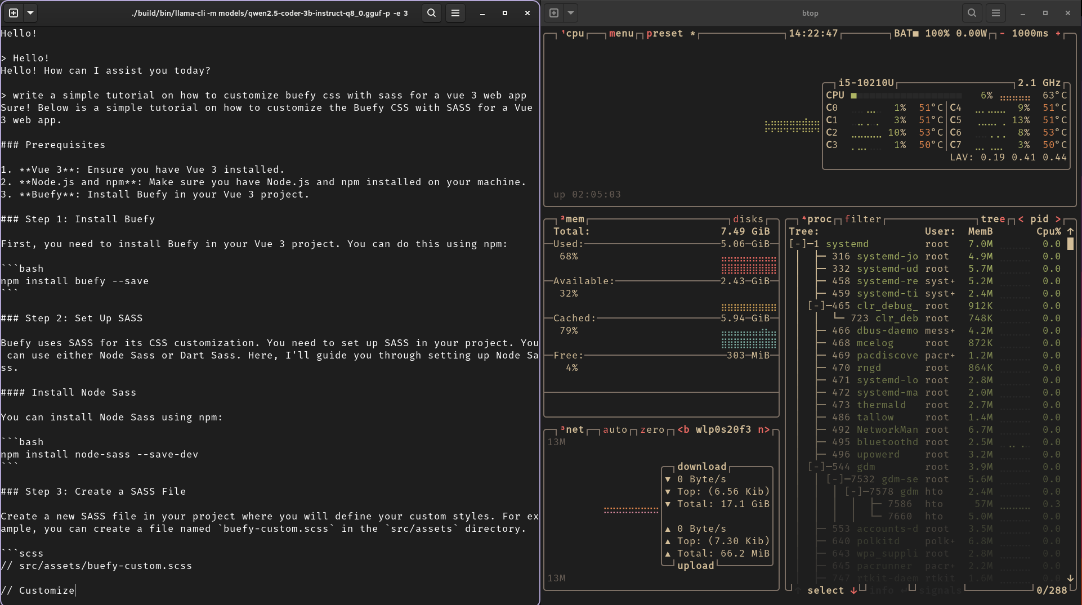Toggle the net box in btop

coord(573,429)
